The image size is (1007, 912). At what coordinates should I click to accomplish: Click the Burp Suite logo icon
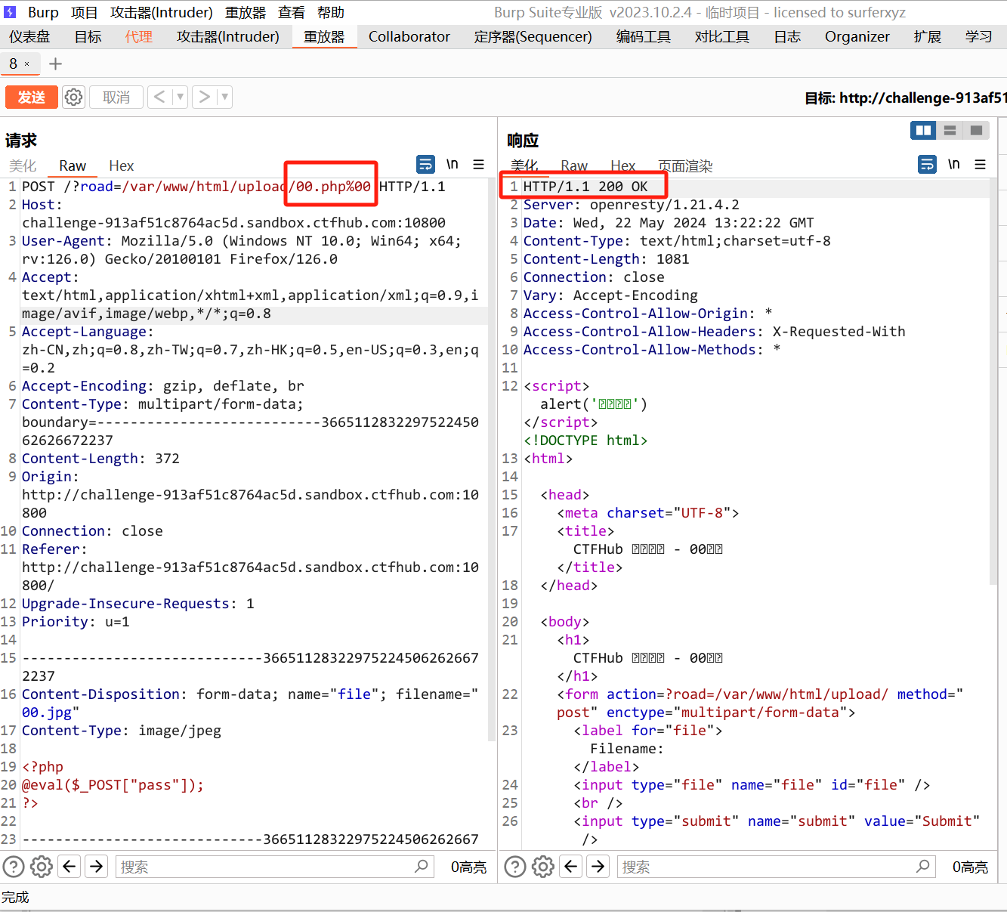11,13
